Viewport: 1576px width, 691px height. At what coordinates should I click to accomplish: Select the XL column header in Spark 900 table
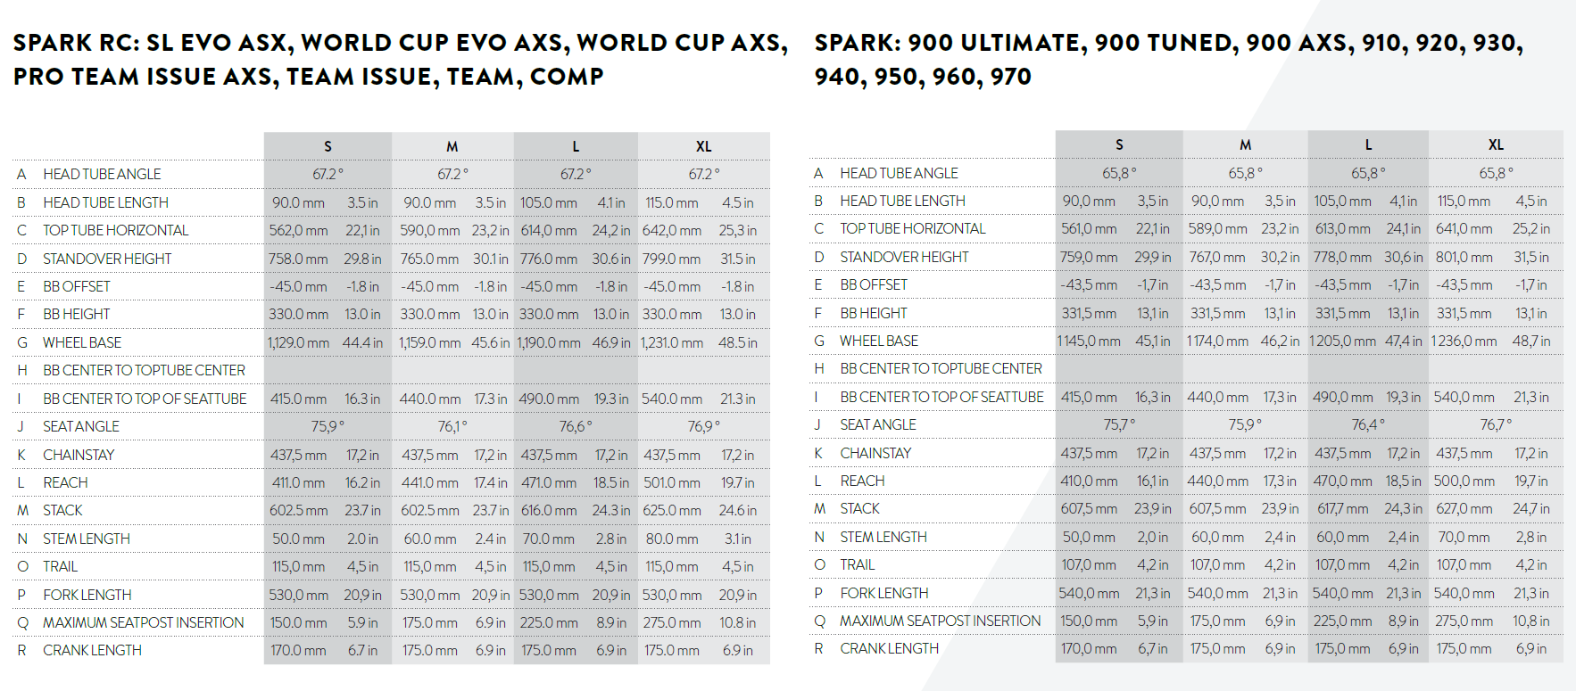1496,144
